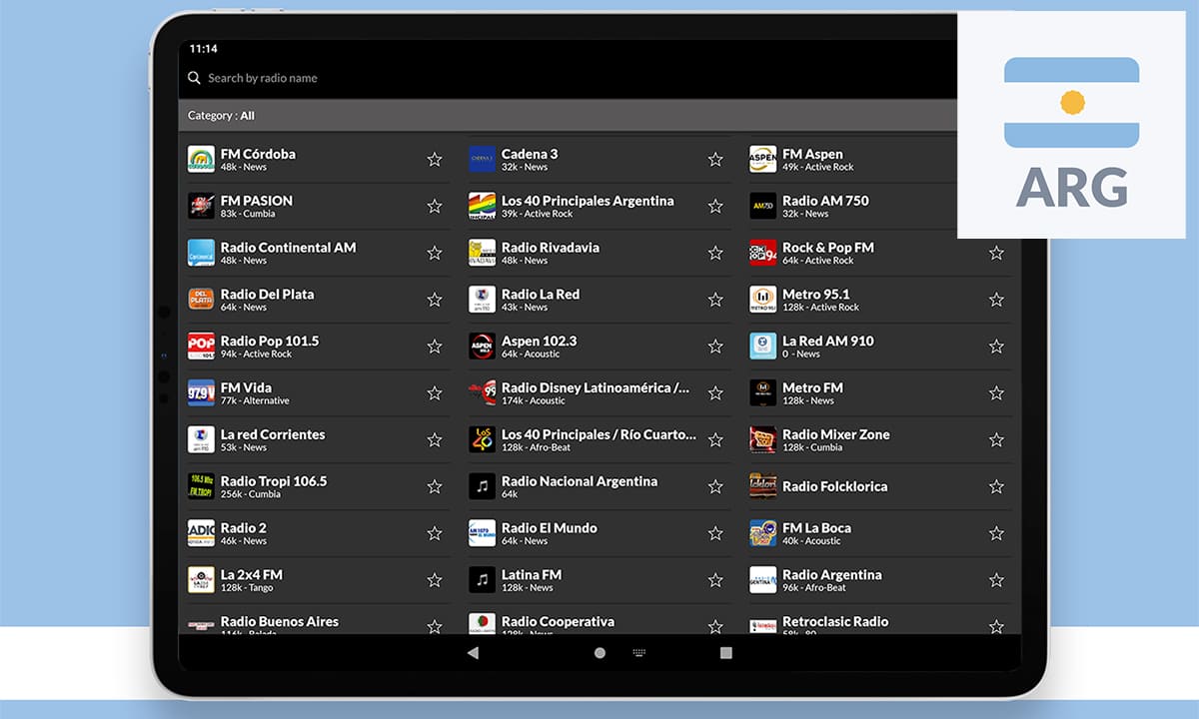
Task: Star FM PASION as favorite
Action: [435, 207]
